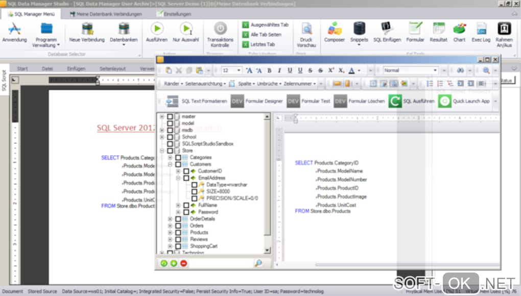
Task: Click Letztes Tab button
Action: 258,44
